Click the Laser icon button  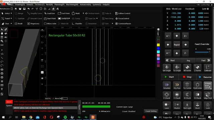[x=167, y=105]
